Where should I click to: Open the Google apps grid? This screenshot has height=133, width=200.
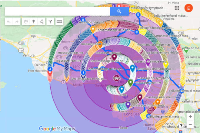point(177,8)
